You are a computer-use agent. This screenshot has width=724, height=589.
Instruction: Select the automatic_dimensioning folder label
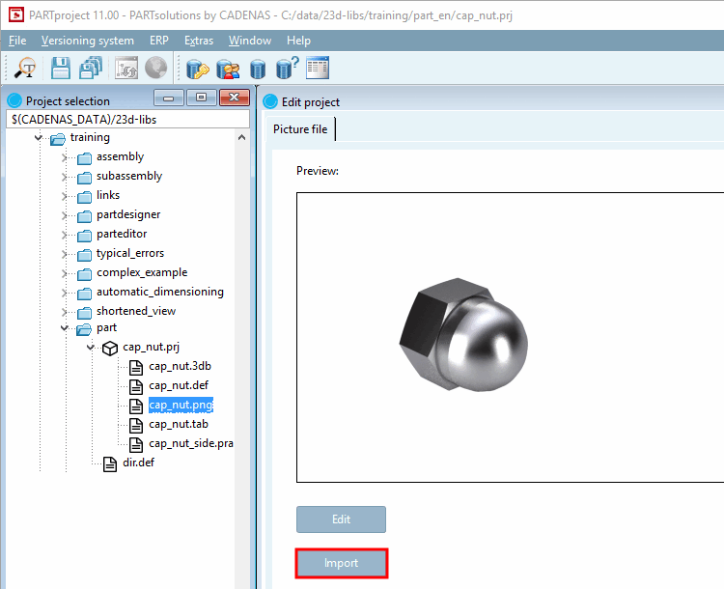(160, 292)
